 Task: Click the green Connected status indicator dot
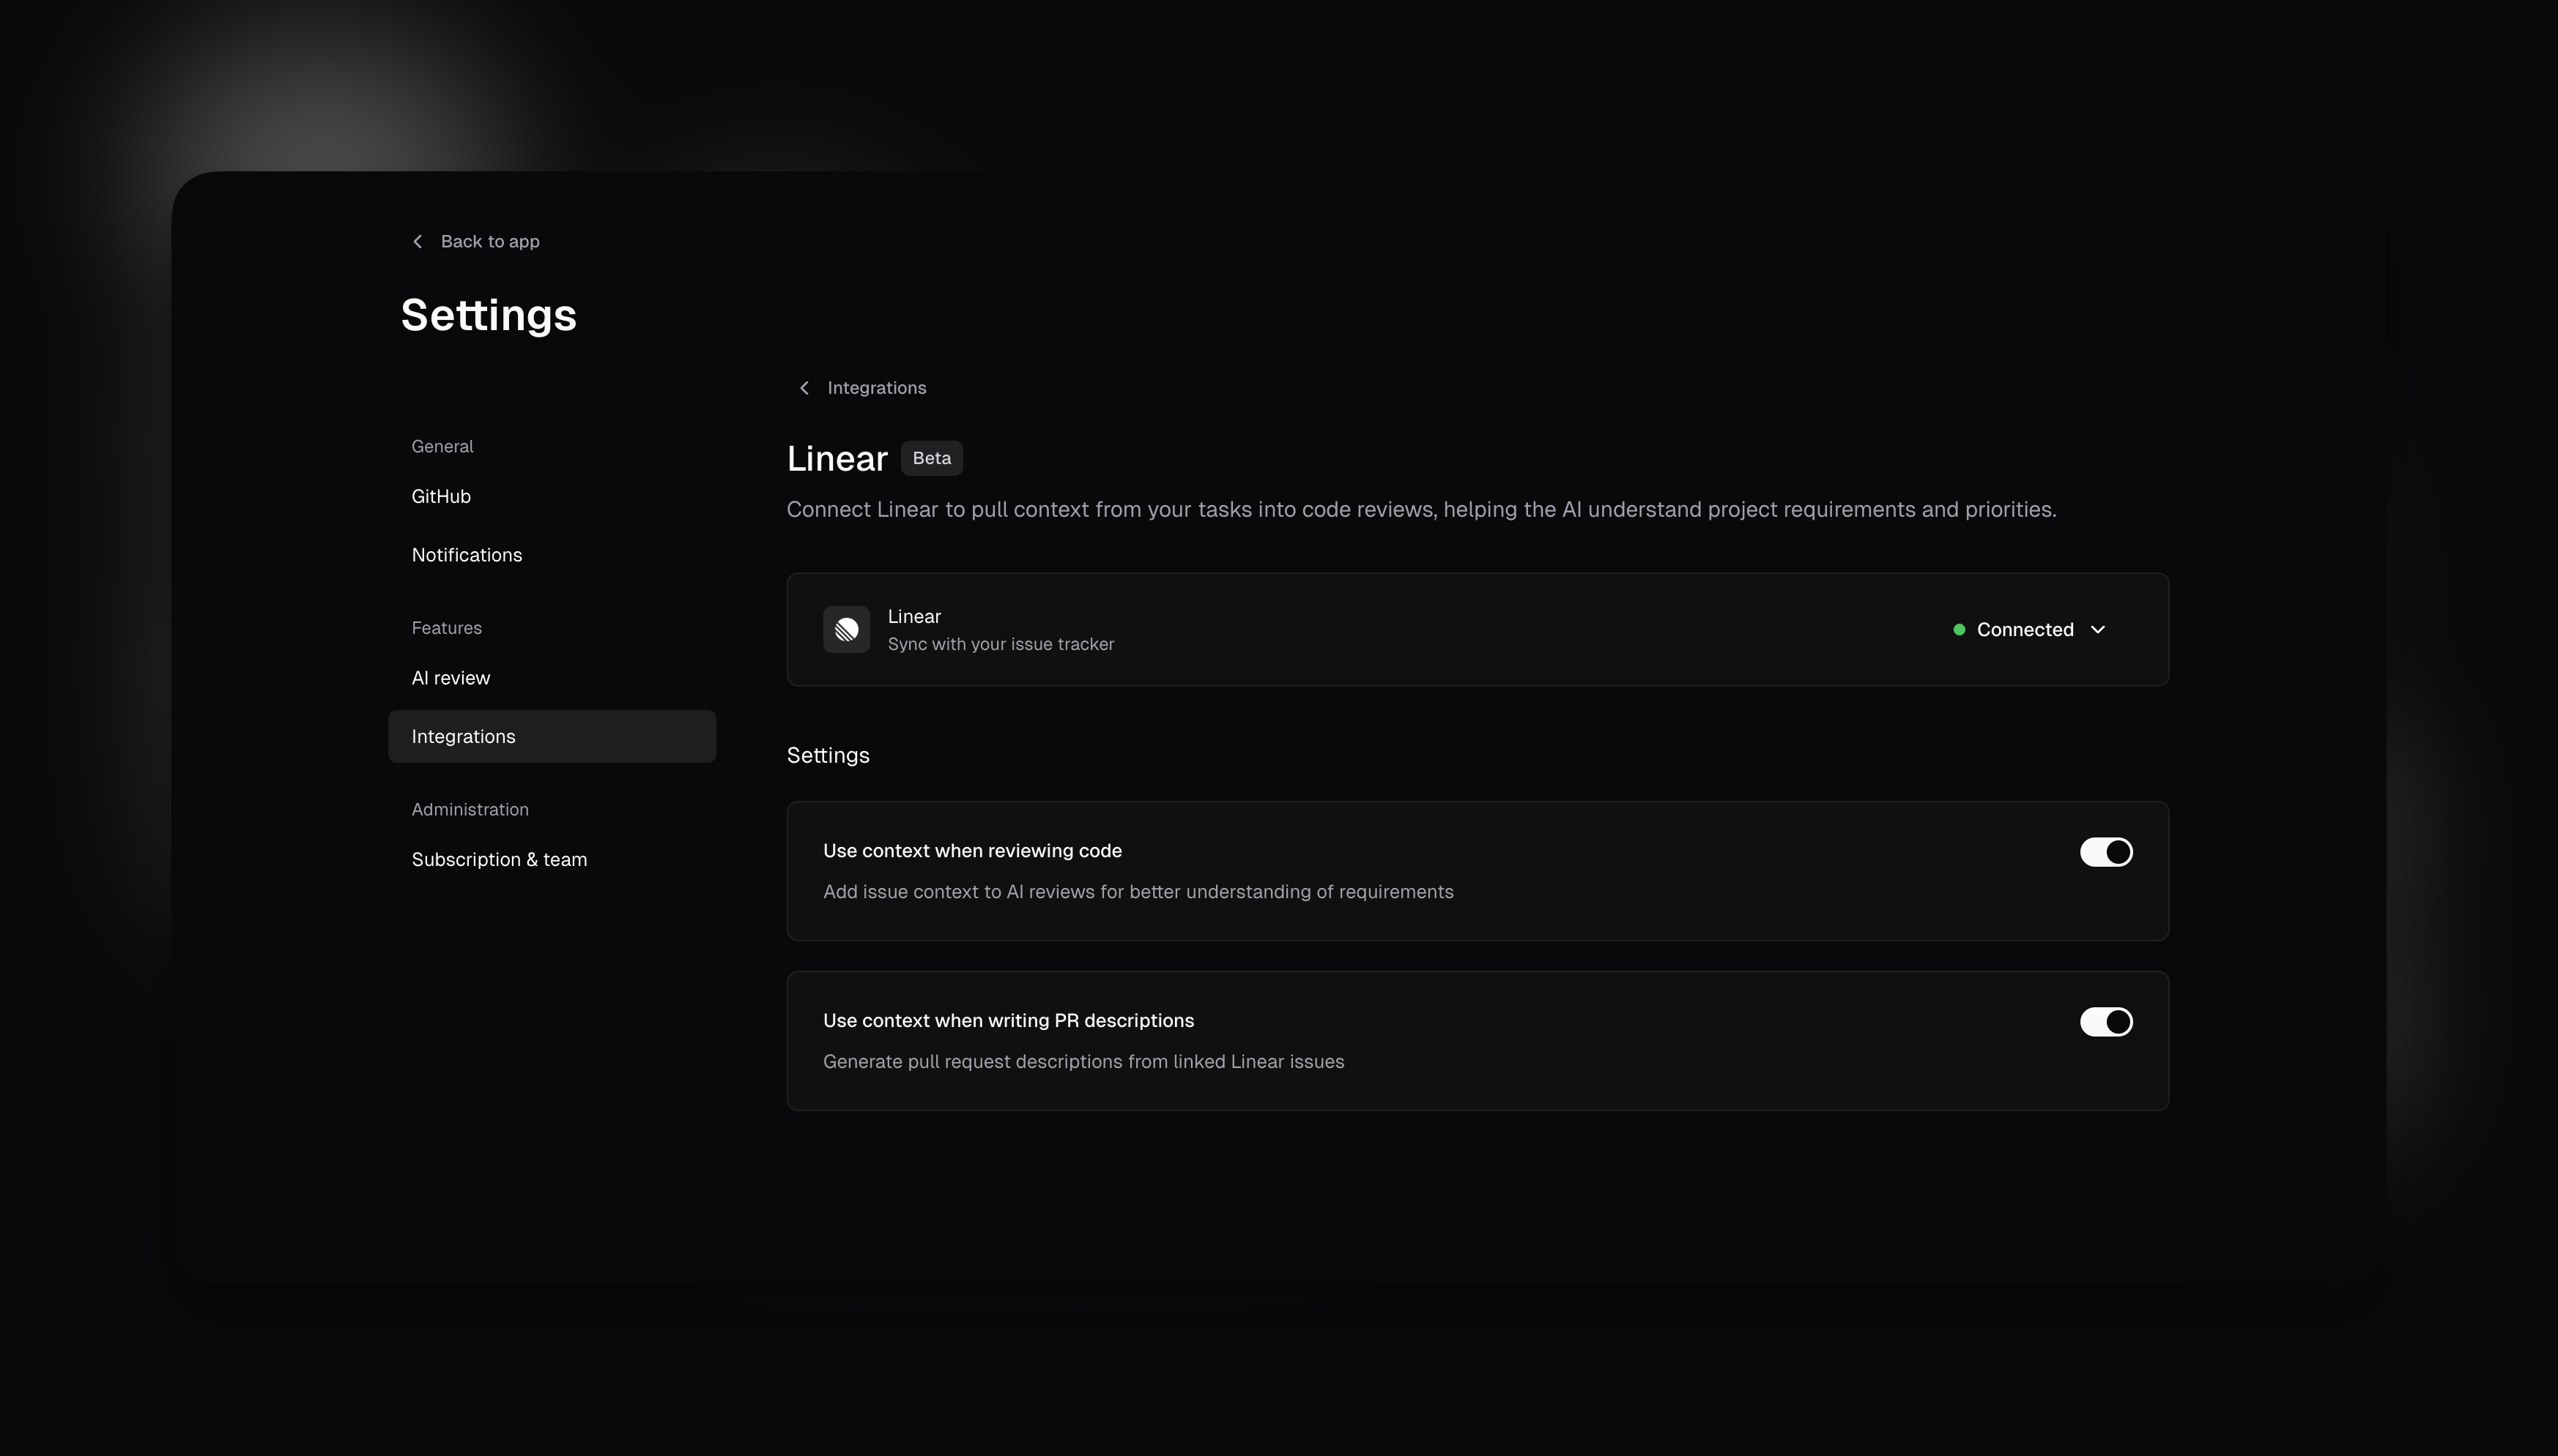click(1958, 630)
